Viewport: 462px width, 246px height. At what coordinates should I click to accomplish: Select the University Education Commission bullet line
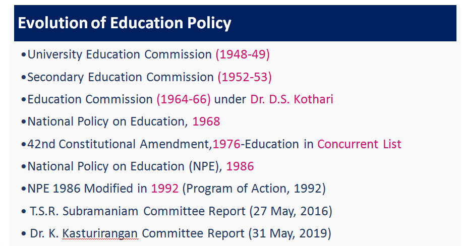146,54
